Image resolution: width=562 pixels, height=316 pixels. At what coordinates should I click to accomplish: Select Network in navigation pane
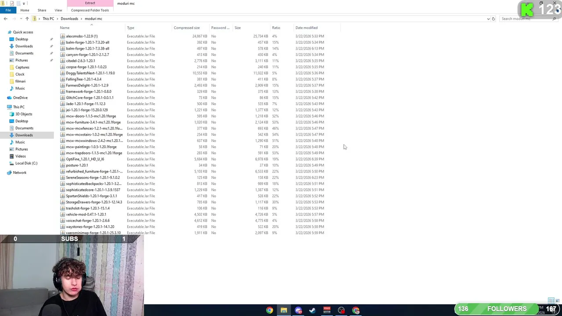pyautogui.click(x=19, y=172)
